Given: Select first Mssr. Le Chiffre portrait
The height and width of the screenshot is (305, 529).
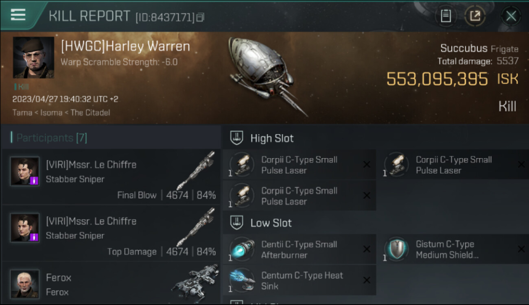Looking at the screenshot, I should 25,171.
